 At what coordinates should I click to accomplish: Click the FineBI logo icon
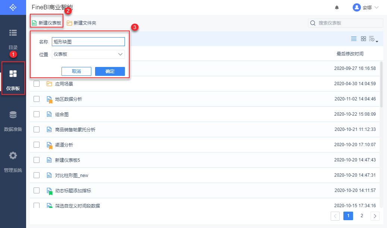tap(13, 7)
